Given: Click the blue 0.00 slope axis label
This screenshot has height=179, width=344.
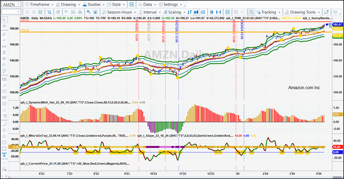Looking at the screenshot, I should (337, 152).
